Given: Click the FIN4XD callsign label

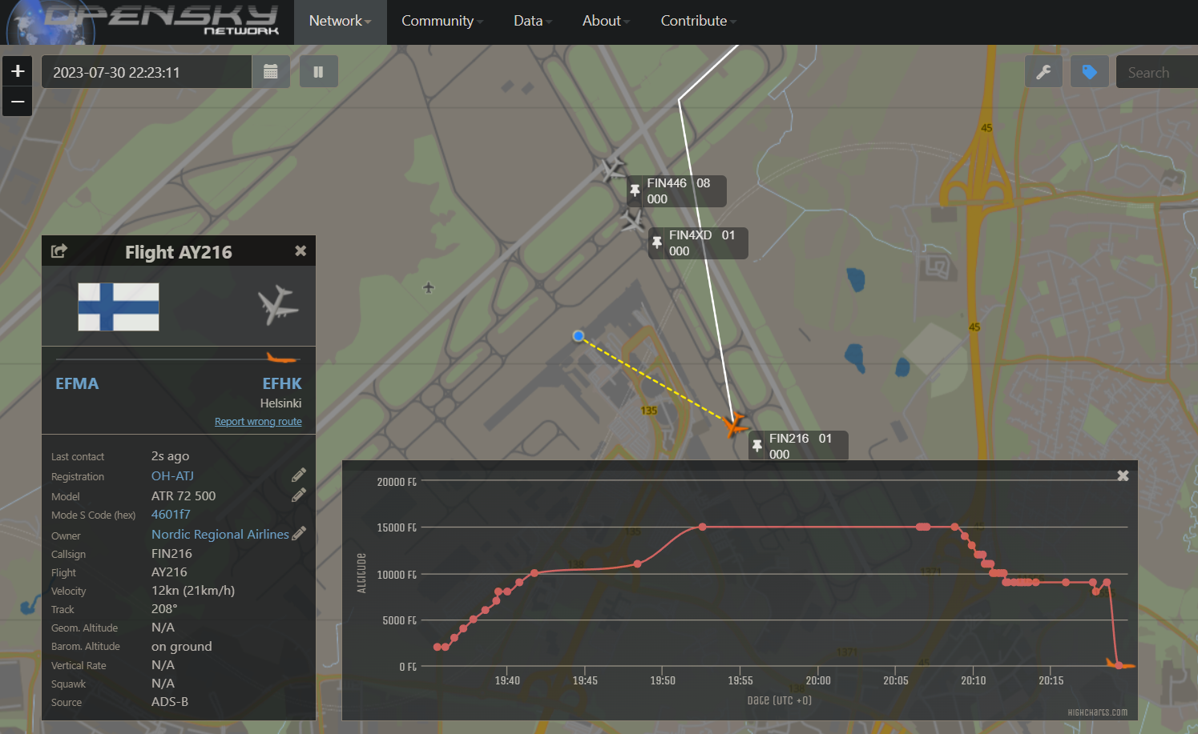Looking at the screenshot, I should coord(690,235).
